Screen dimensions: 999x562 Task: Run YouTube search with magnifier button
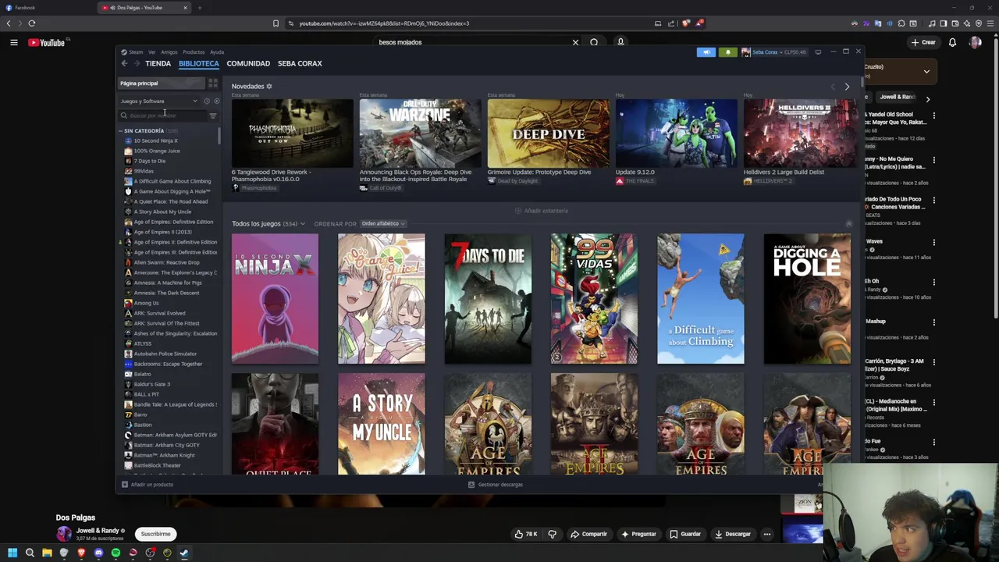click(594, 42)
